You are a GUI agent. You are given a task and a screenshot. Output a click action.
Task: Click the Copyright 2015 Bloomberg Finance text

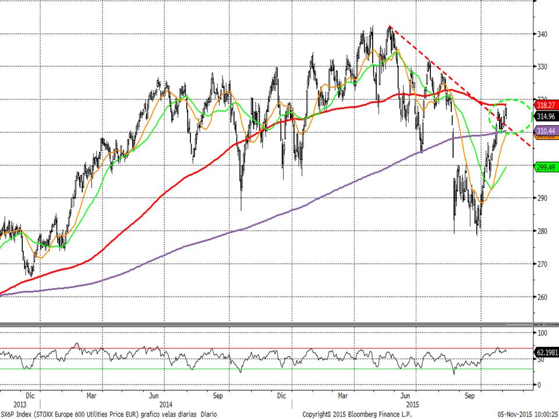point(357,414)
